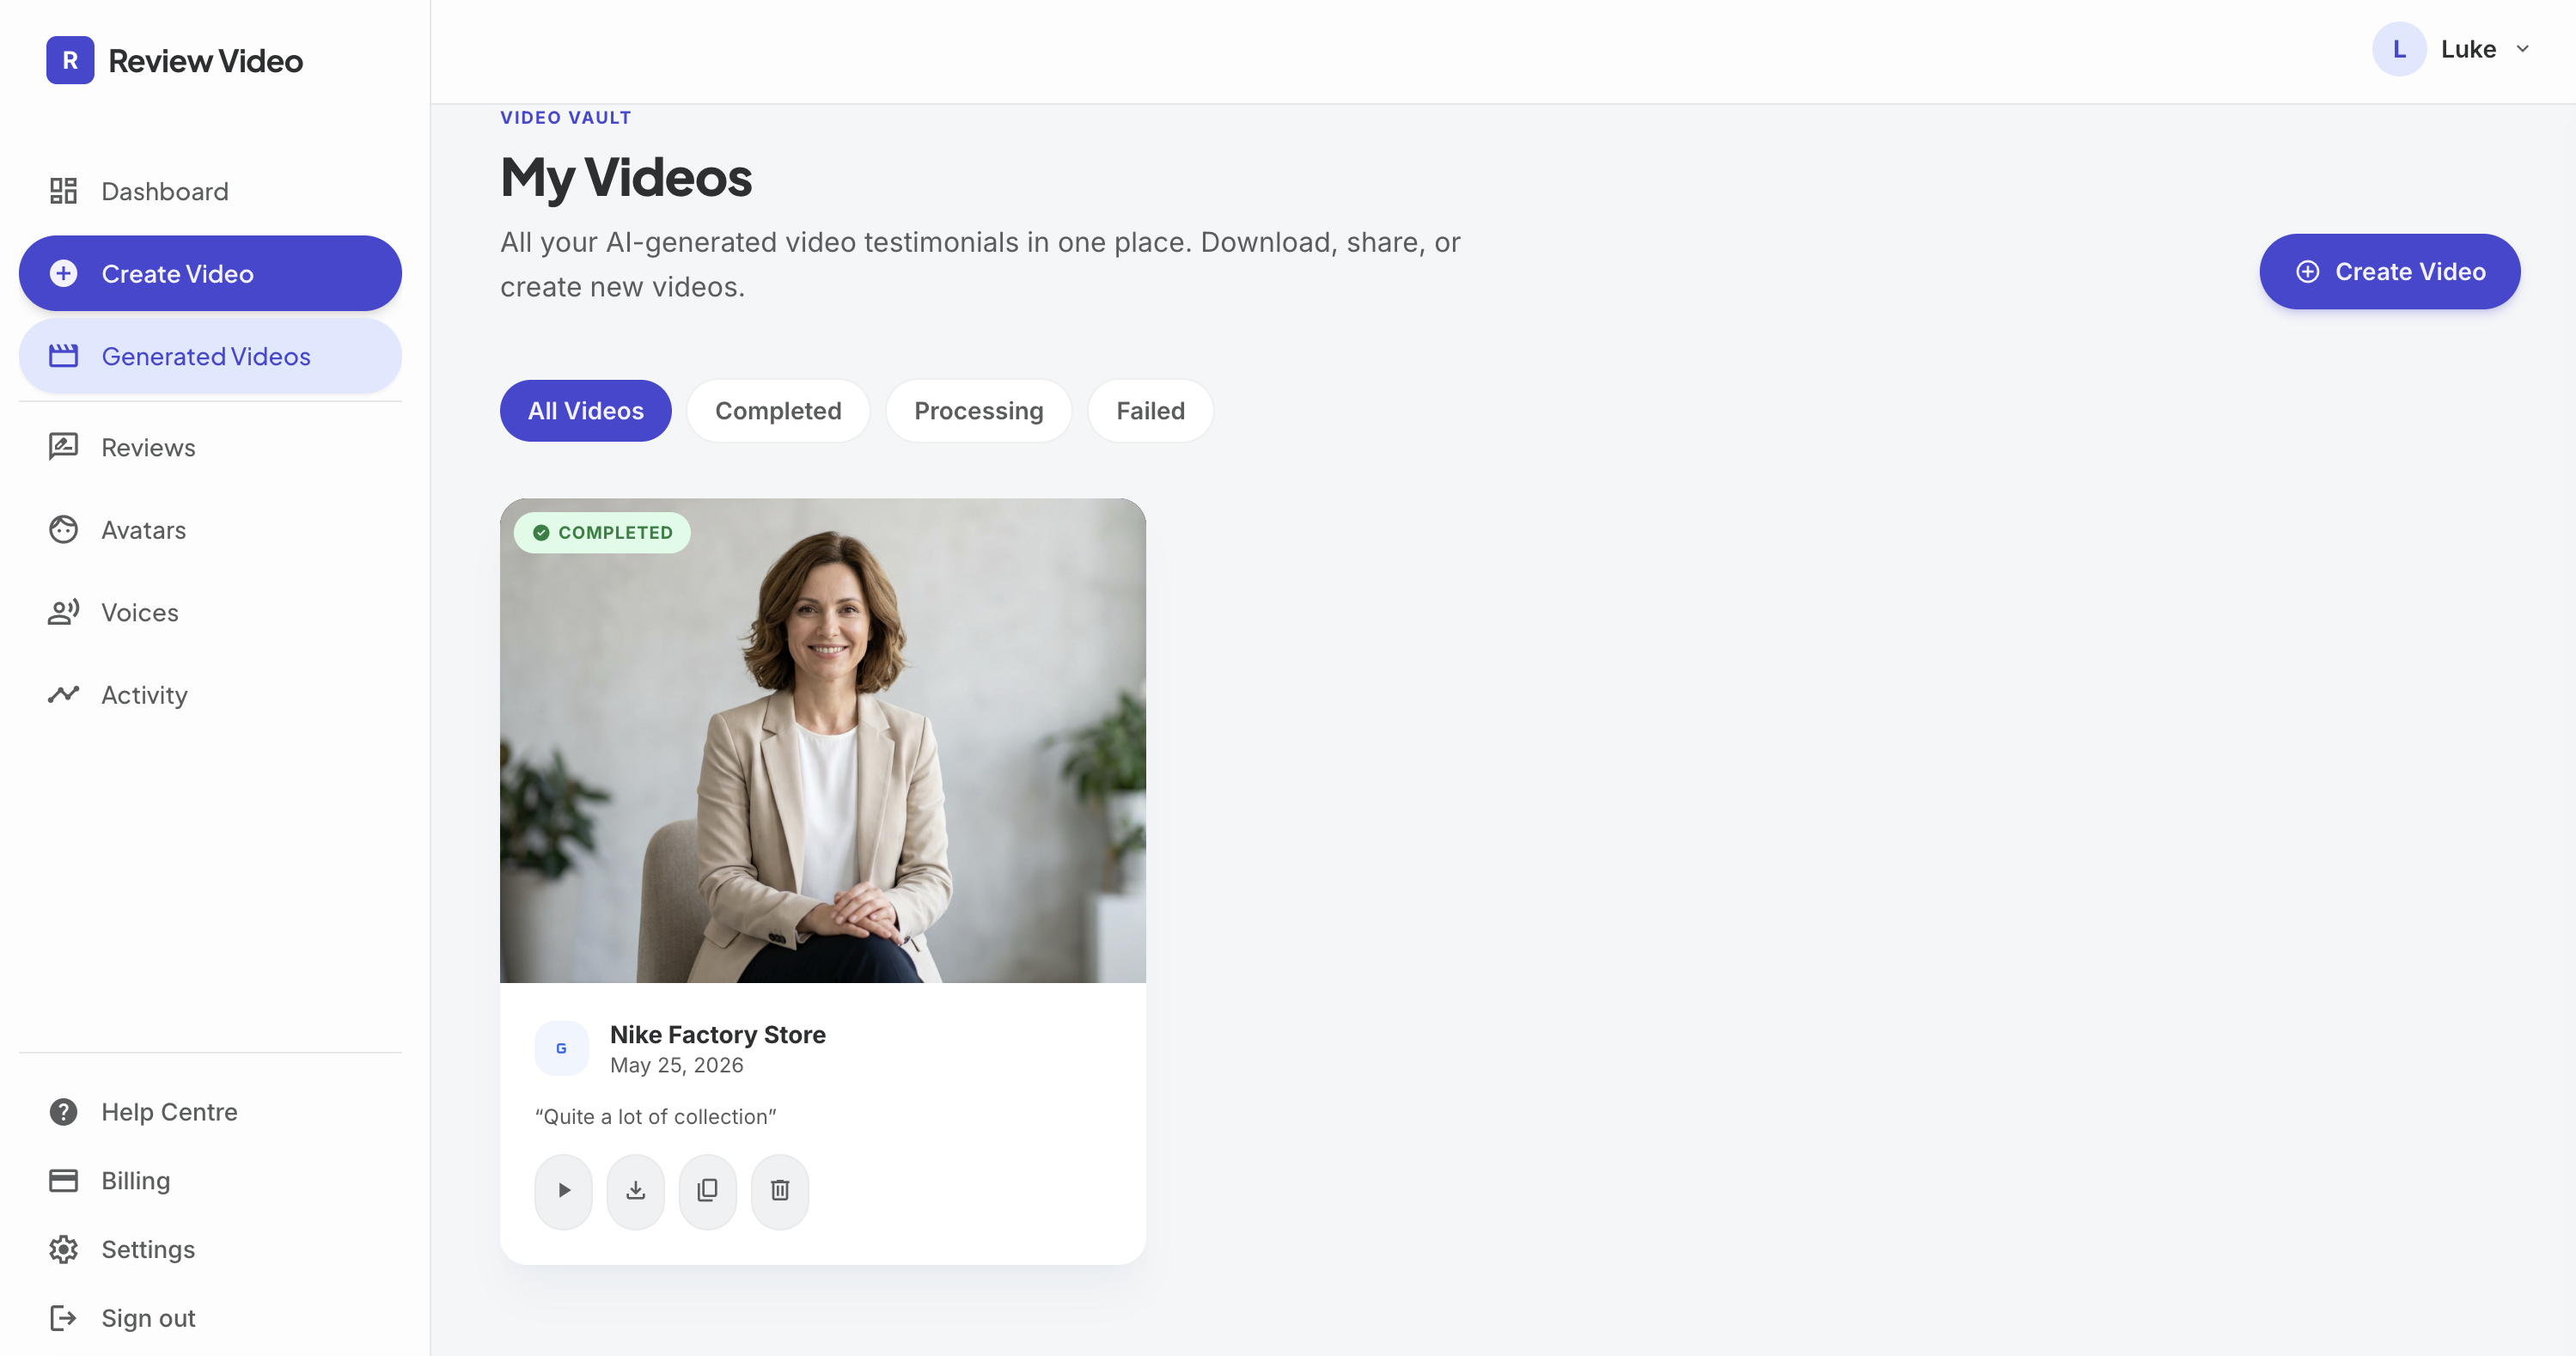Open the Billing page link
Viewport: 2576px width, 1356px height.
pos(210,1181)
